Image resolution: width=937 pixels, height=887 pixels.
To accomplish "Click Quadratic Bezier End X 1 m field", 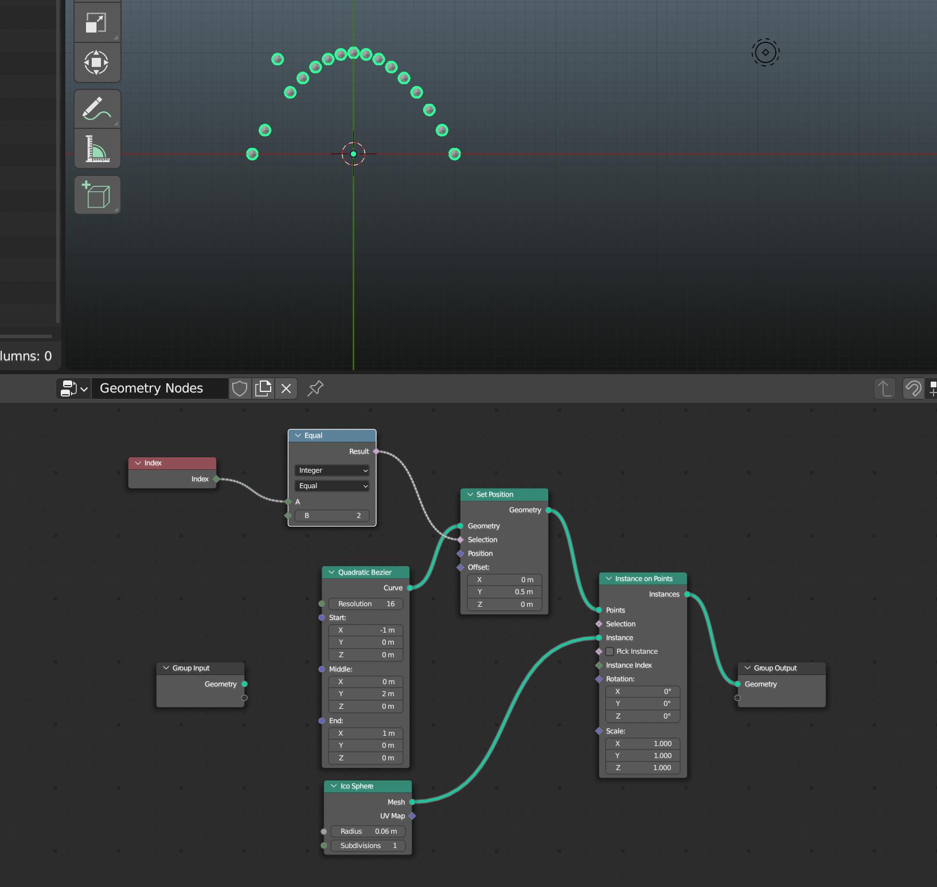I will (366, 733).
